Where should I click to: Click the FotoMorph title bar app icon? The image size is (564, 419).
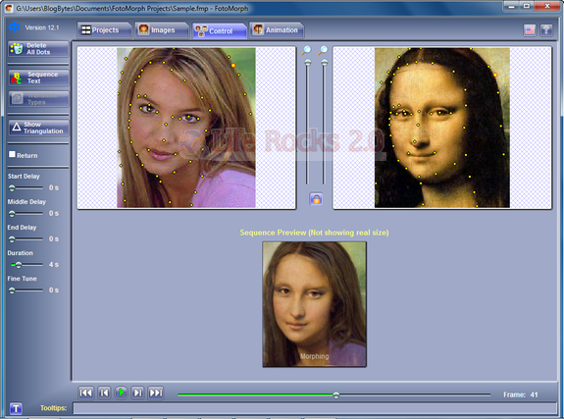tap(9, 8)
